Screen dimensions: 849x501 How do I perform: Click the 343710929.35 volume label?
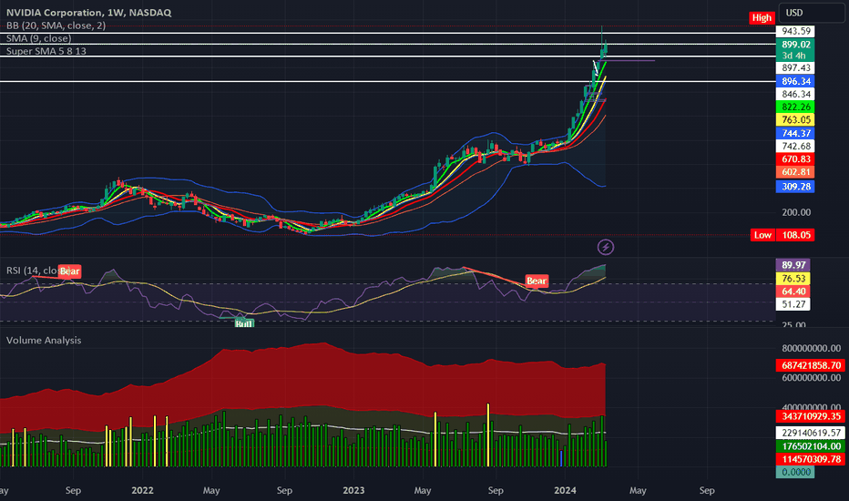click(x=811, y=416)
